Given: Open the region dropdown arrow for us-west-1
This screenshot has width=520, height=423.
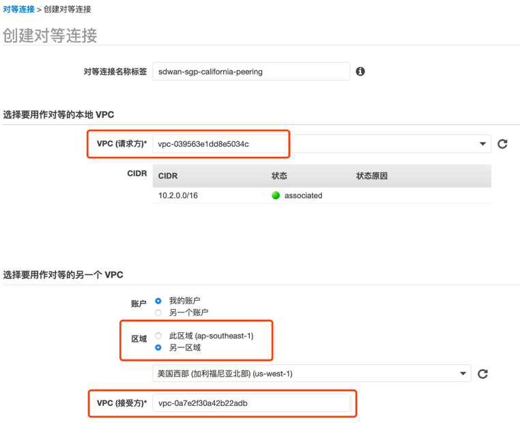Looking at the screenshot, I should click(x=463, y=374).
